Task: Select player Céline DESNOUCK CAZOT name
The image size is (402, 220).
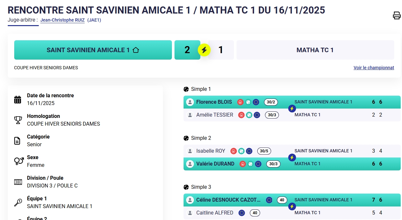Action: (x=228, y=200)
